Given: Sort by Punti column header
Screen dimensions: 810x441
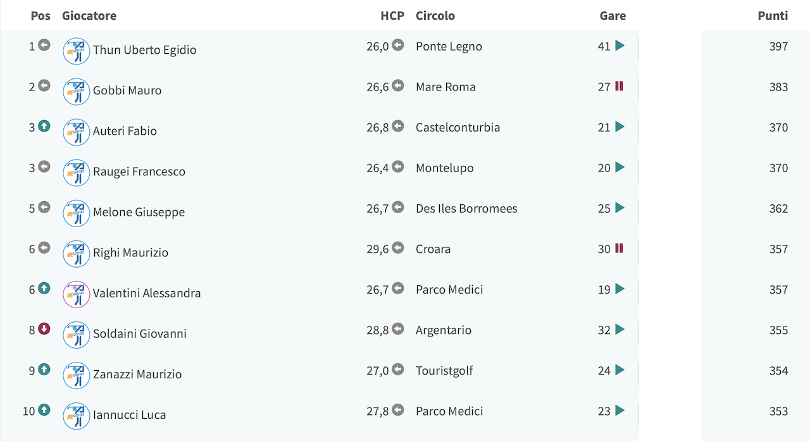Looking at the screenshot, I should [773, 16].
